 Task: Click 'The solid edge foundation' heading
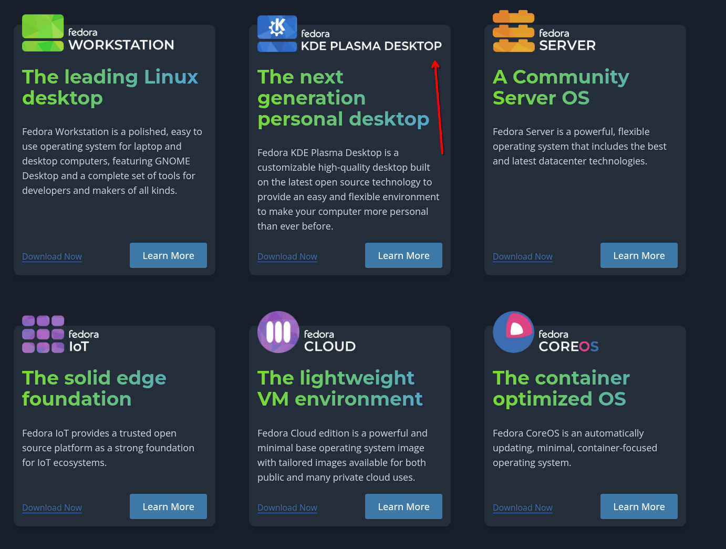coord(95,388)
